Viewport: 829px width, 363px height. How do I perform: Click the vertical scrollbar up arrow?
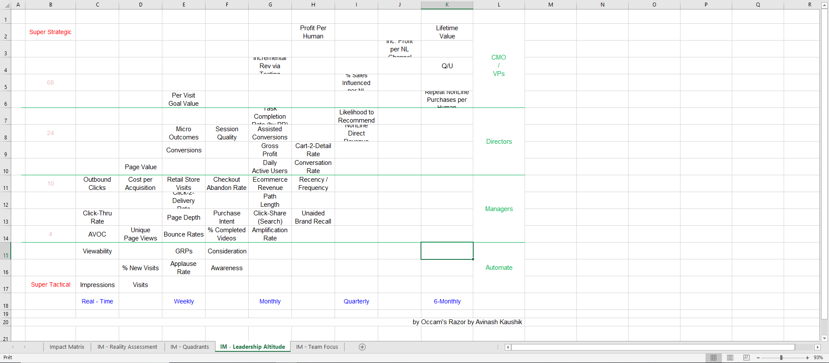[825, 5]
